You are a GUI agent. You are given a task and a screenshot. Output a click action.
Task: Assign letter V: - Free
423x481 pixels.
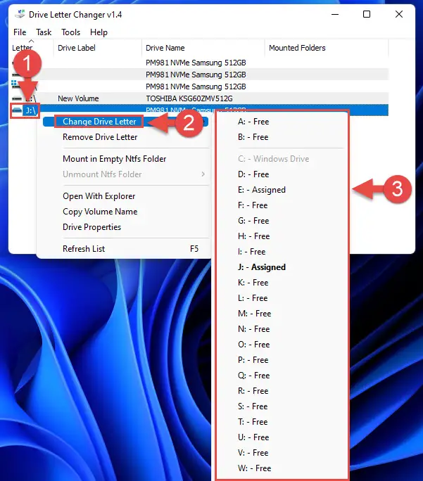[253, 453]
